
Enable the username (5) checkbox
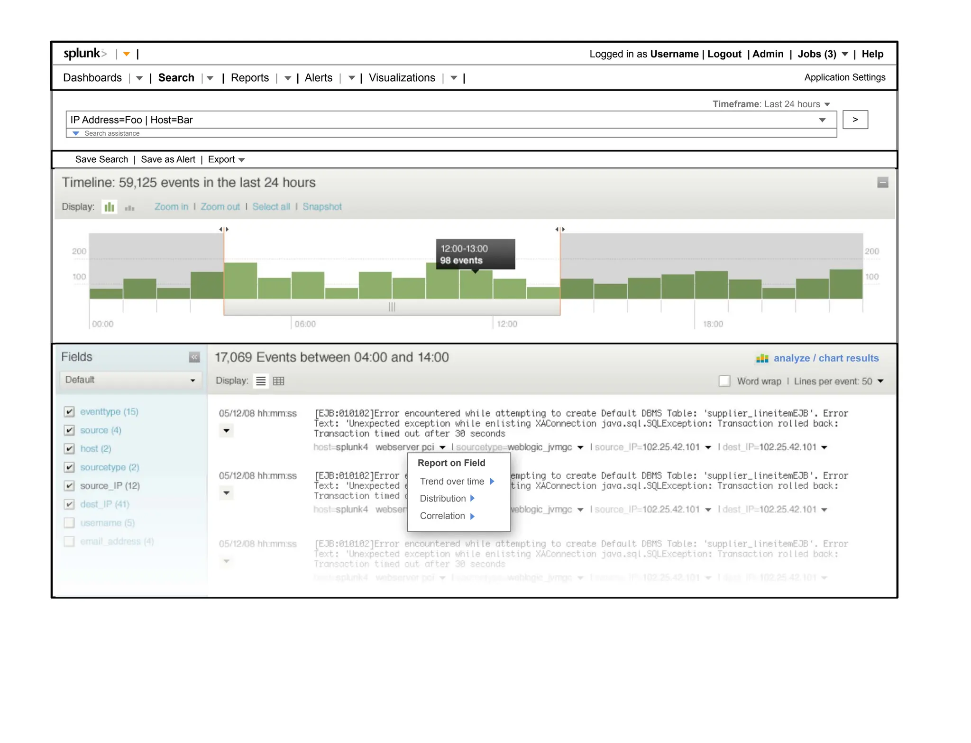(x=69, y=522)
